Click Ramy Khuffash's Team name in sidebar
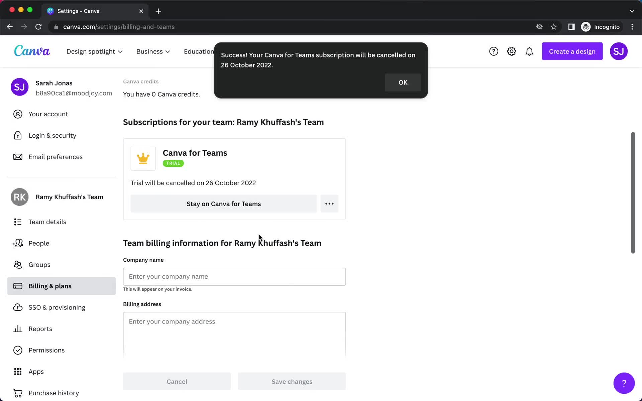This screenshot has height=401, width=642. [x=70, y=197]
